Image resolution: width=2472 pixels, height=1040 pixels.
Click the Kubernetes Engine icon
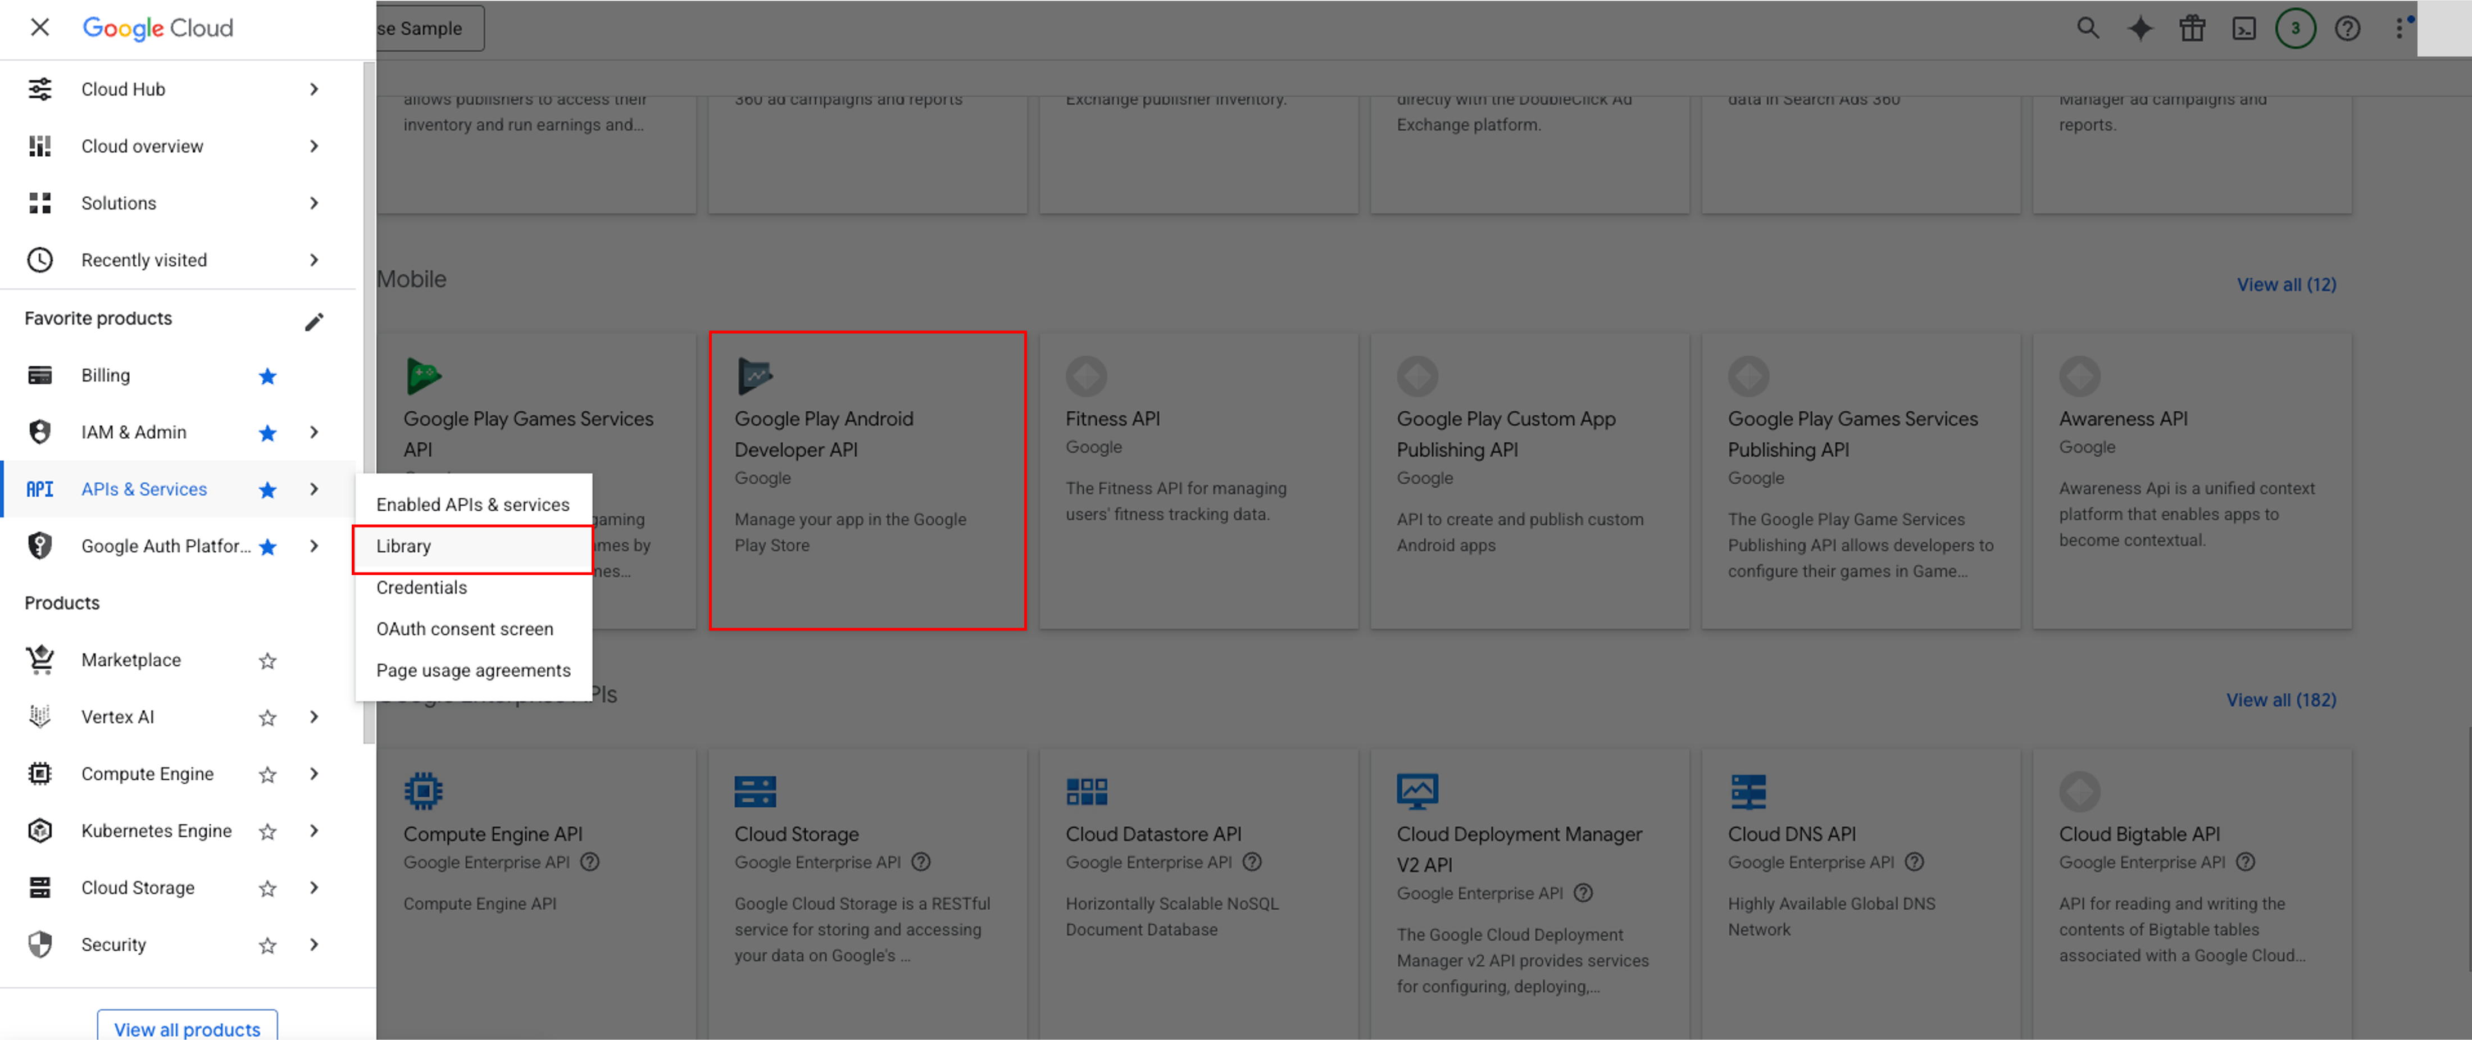[39, 831]
